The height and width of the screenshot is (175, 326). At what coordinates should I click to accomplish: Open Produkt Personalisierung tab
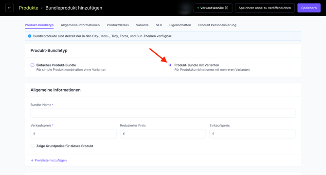click(217, 25)
